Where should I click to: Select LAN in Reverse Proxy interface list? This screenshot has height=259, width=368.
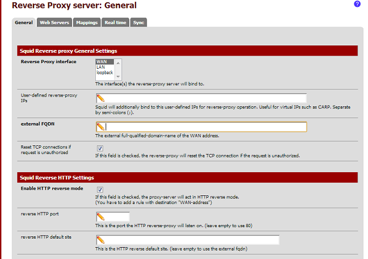pos(104,67)
